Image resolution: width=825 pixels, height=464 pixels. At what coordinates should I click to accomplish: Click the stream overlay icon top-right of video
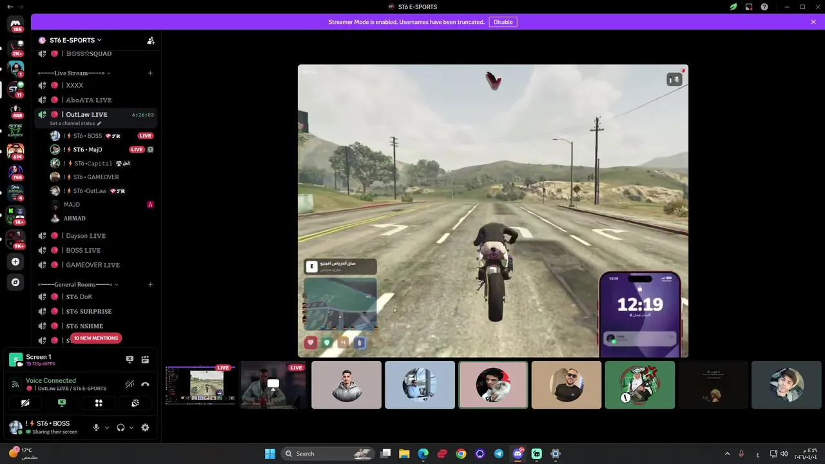click(x=674, y=79)
